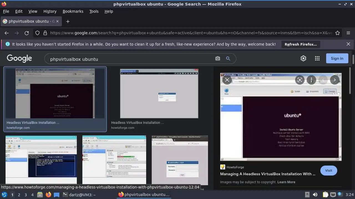The height and width of the screenshot is (199, 355).
Task: Open clipboard manager tray icon
Action: 325,195
